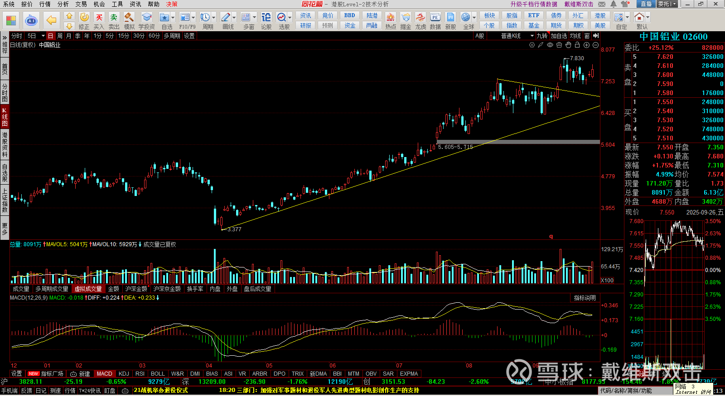Click the 论股 stock discussion icon
Screen dimensions: 725x396
[266, 18]
